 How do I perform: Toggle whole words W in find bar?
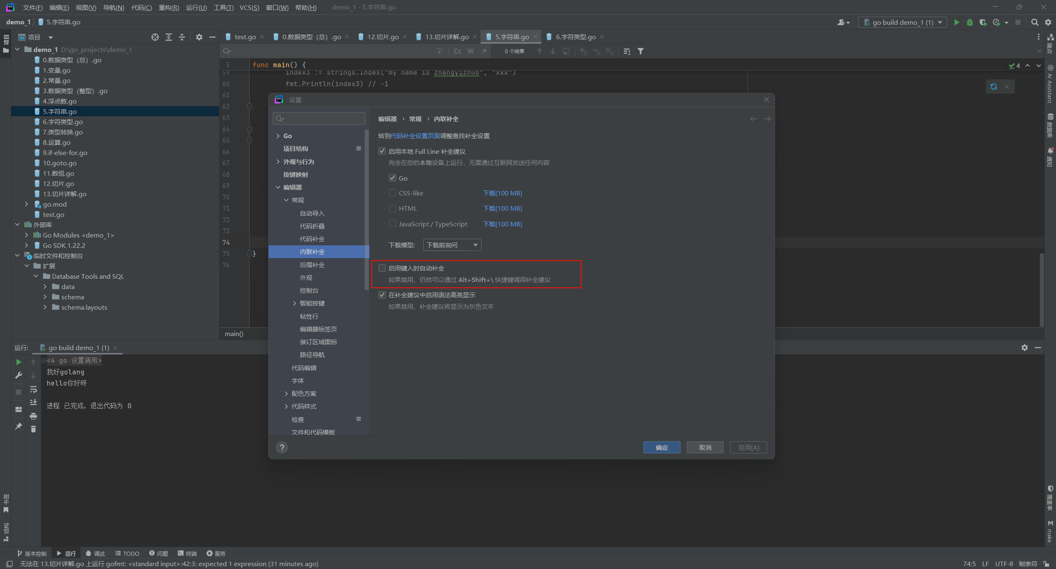click(x=471, y=51)
